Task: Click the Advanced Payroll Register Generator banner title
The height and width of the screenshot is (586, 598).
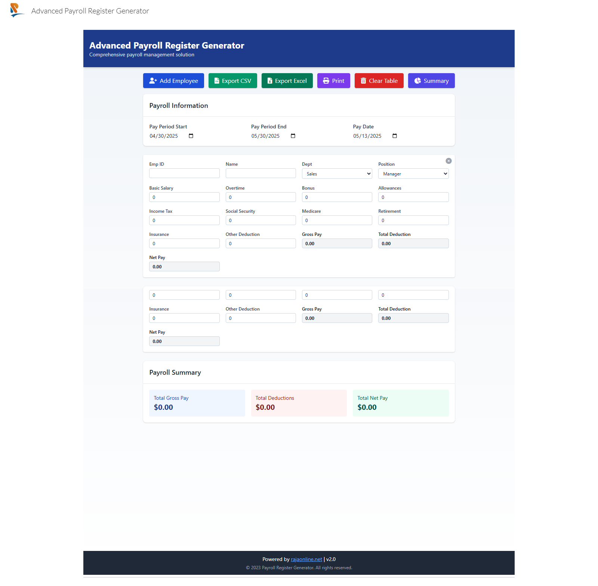Action: point(167,46)
